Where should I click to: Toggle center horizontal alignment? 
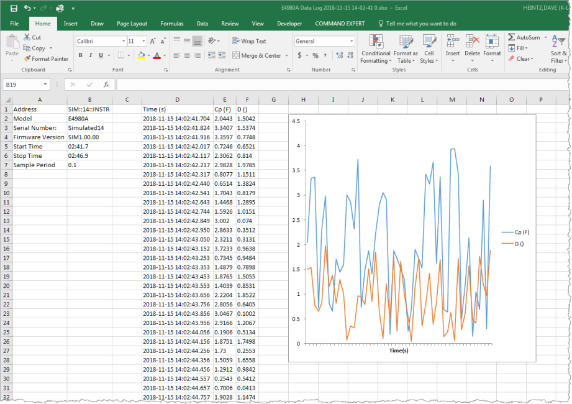tap(187, 55)
